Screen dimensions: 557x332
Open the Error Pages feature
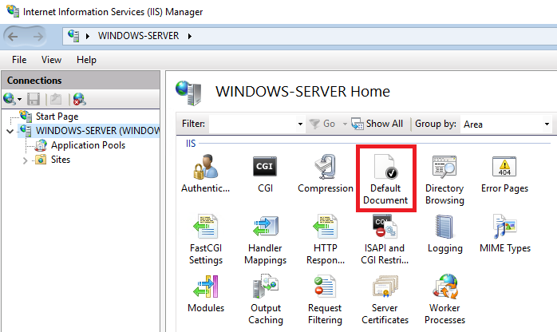tap(504, 174)
